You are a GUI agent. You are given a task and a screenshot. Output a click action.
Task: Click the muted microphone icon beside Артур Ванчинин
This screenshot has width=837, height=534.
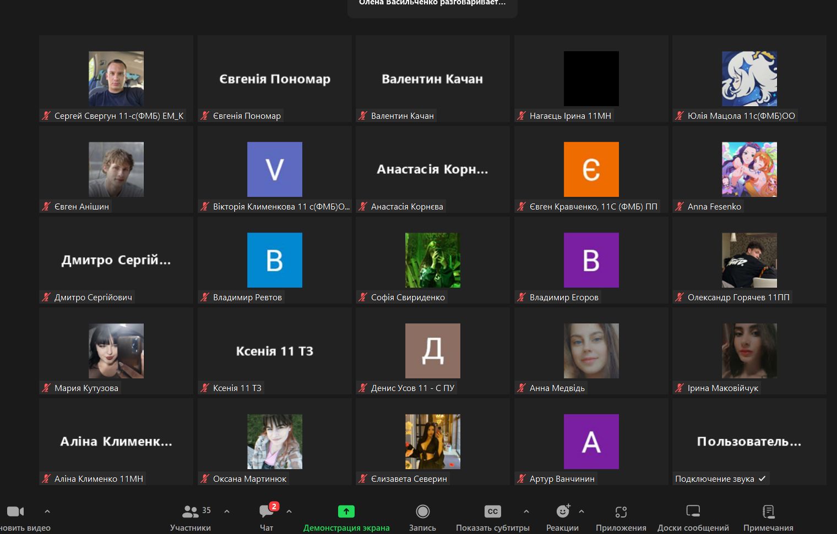click(x=521, y=479)
